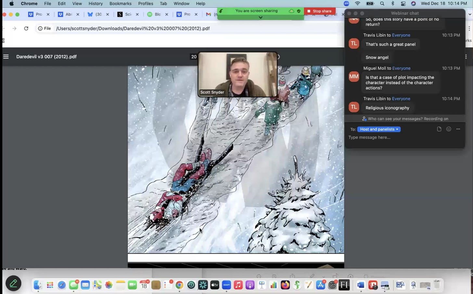Open Zoom app from the dock
The height and width of the screenshot is (294, 473).
226,285
